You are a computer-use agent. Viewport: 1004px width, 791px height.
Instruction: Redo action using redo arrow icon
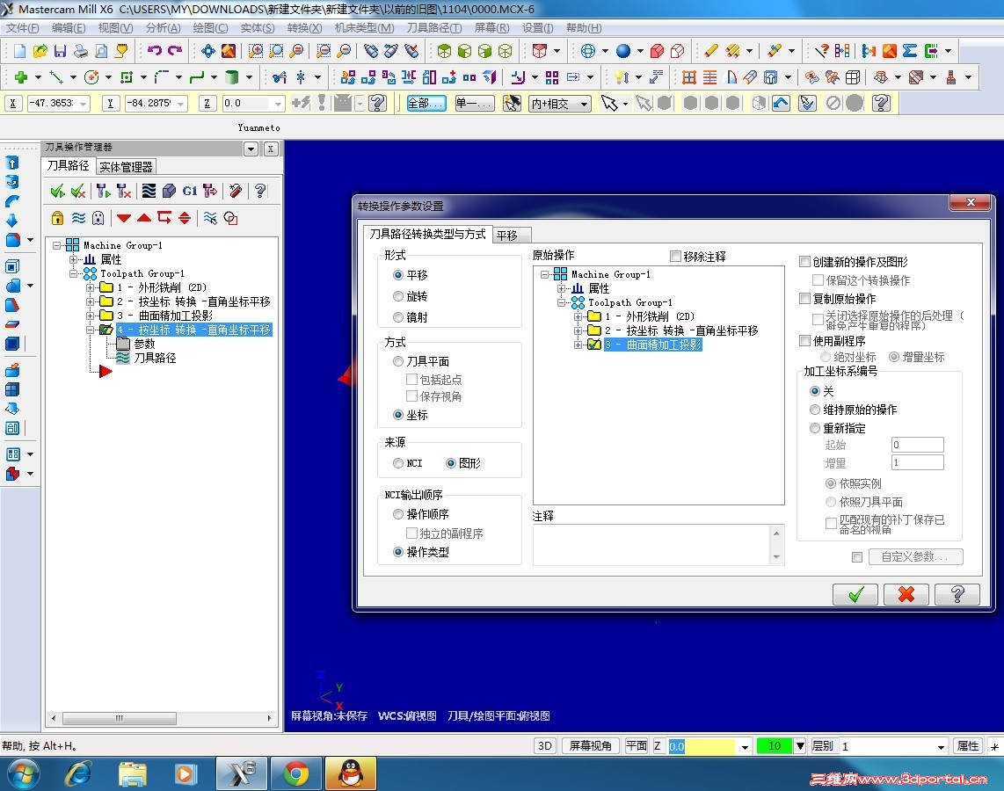(x=175, y=51)
